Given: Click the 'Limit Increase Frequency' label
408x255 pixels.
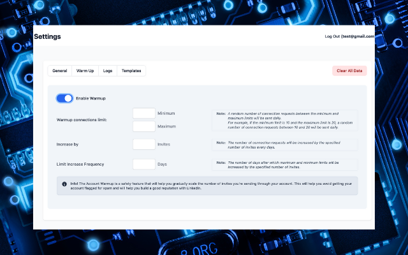Looking at the screenshot, I should point(80,164).
